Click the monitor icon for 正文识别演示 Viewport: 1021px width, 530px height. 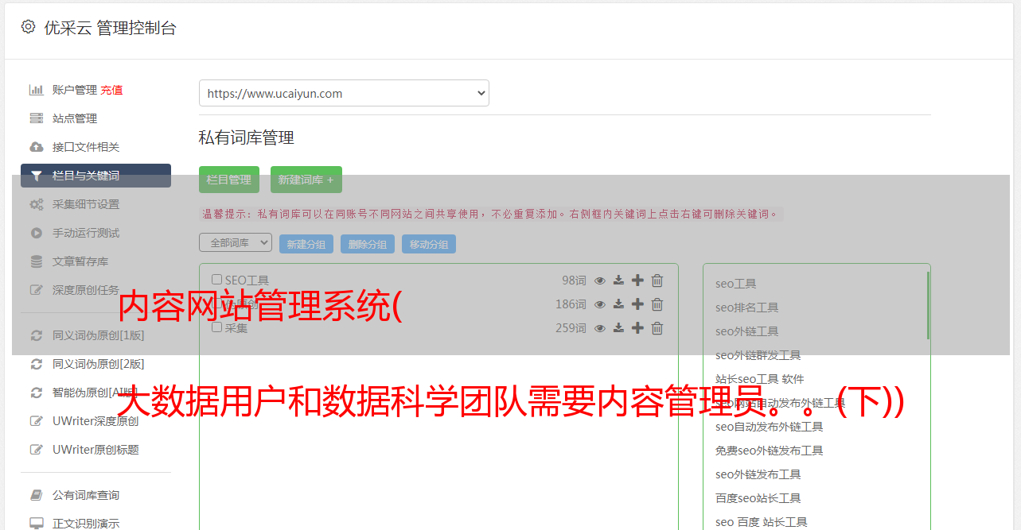point(36,524)
